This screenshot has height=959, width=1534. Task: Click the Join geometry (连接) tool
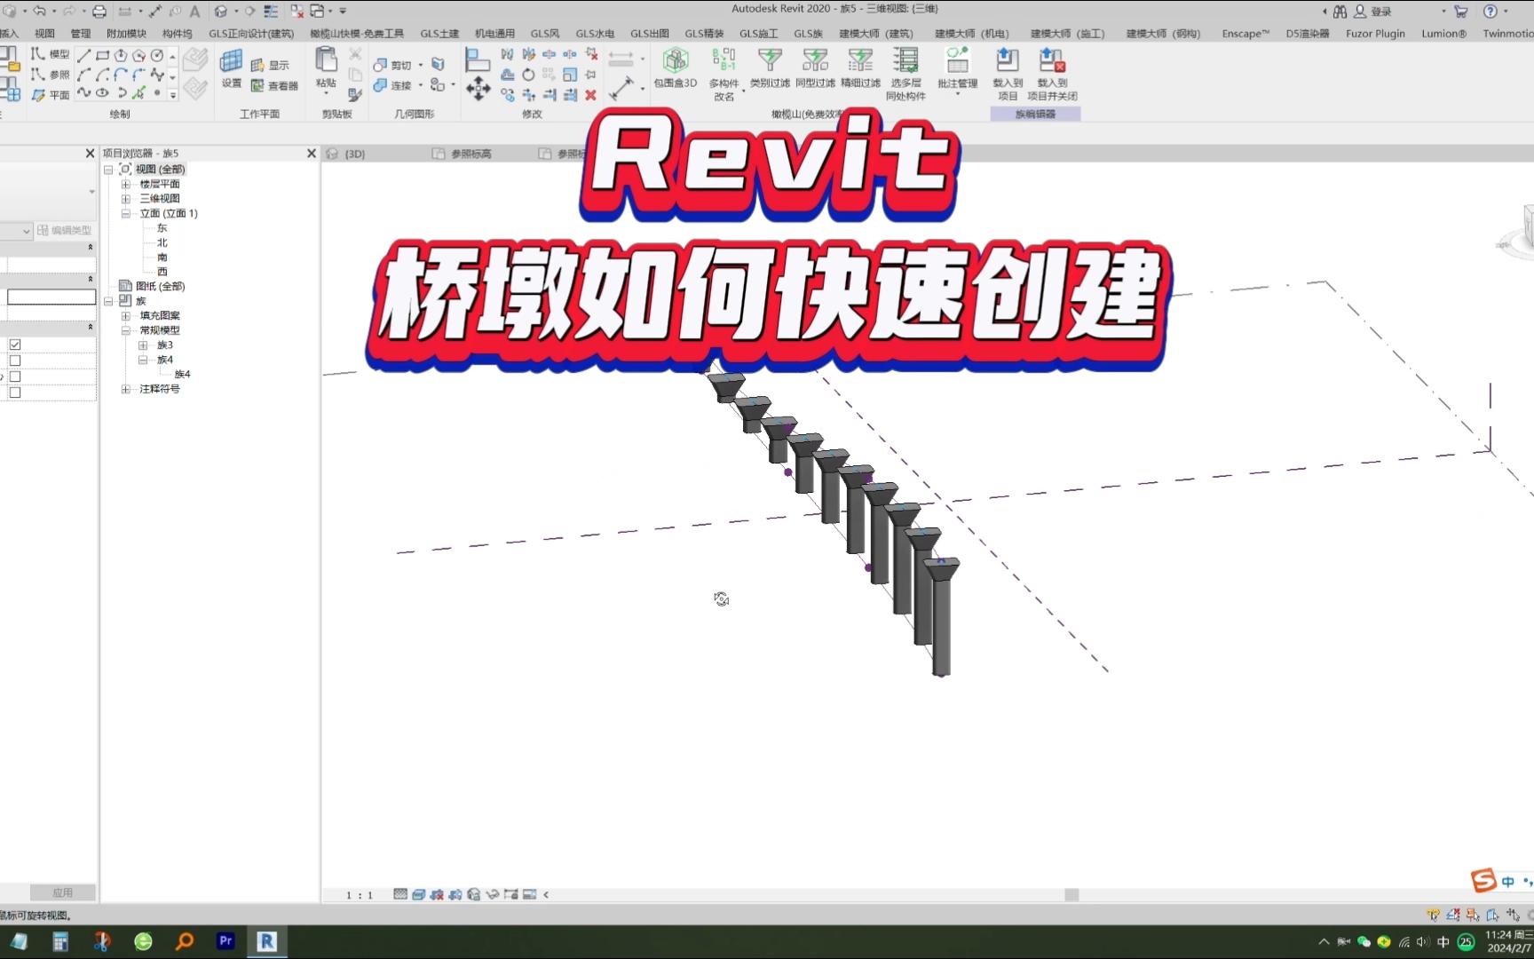[x=393, y=85]
